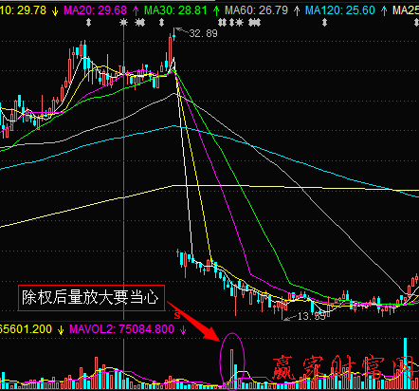Click the red arrow pointing to volume
Viewport: 419px width, 391px height.
point(193,322)
